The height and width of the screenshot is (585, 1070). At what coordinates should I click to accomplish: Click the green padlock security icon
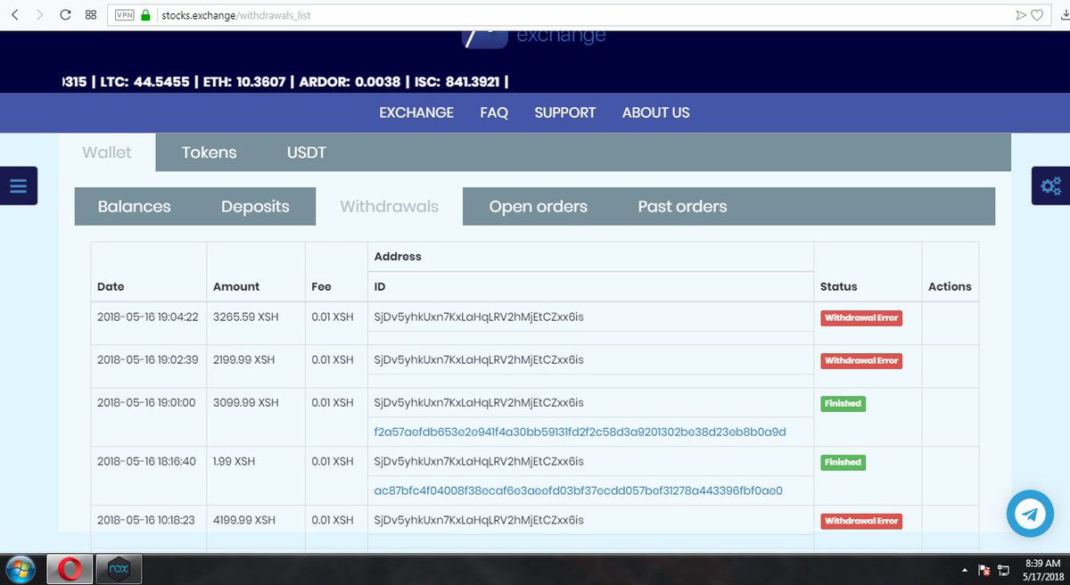pyautogui.click(x=145, y=15)
